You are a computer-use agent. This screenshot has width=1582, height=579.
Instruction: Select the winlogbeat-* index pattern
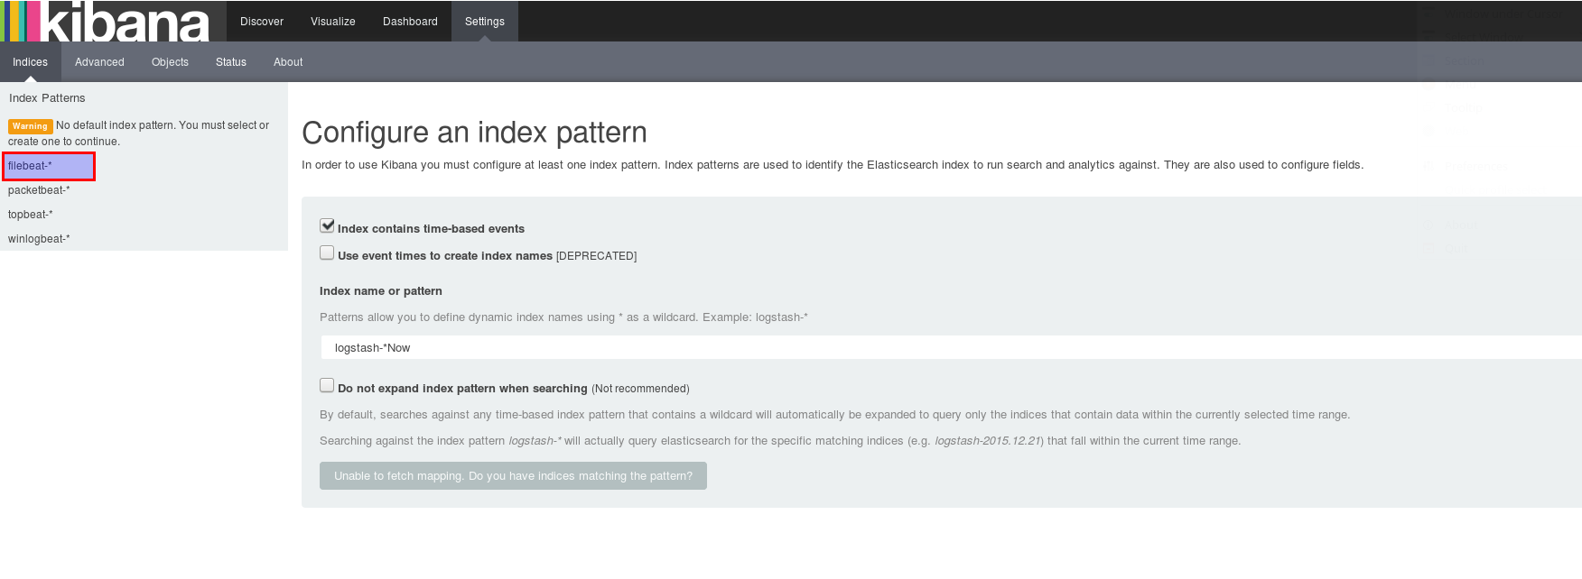(39, 239)
